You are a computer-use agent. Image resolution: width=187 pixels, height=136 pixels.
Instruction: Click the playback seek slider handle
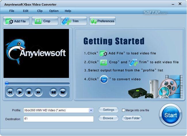pyautogui.click(x=7, y=83)
